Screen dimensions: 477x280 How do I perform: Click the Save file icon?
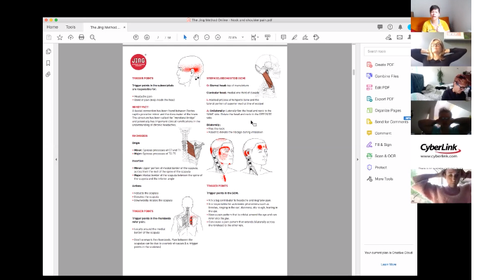48,37
